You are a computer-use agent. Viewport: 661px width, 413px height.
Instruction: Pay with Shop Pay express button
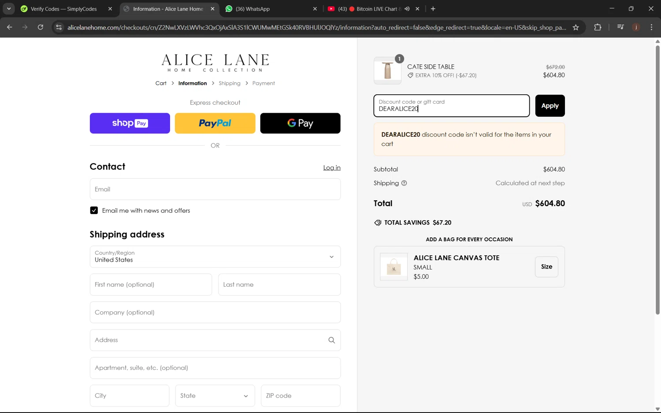click(130, 123)
